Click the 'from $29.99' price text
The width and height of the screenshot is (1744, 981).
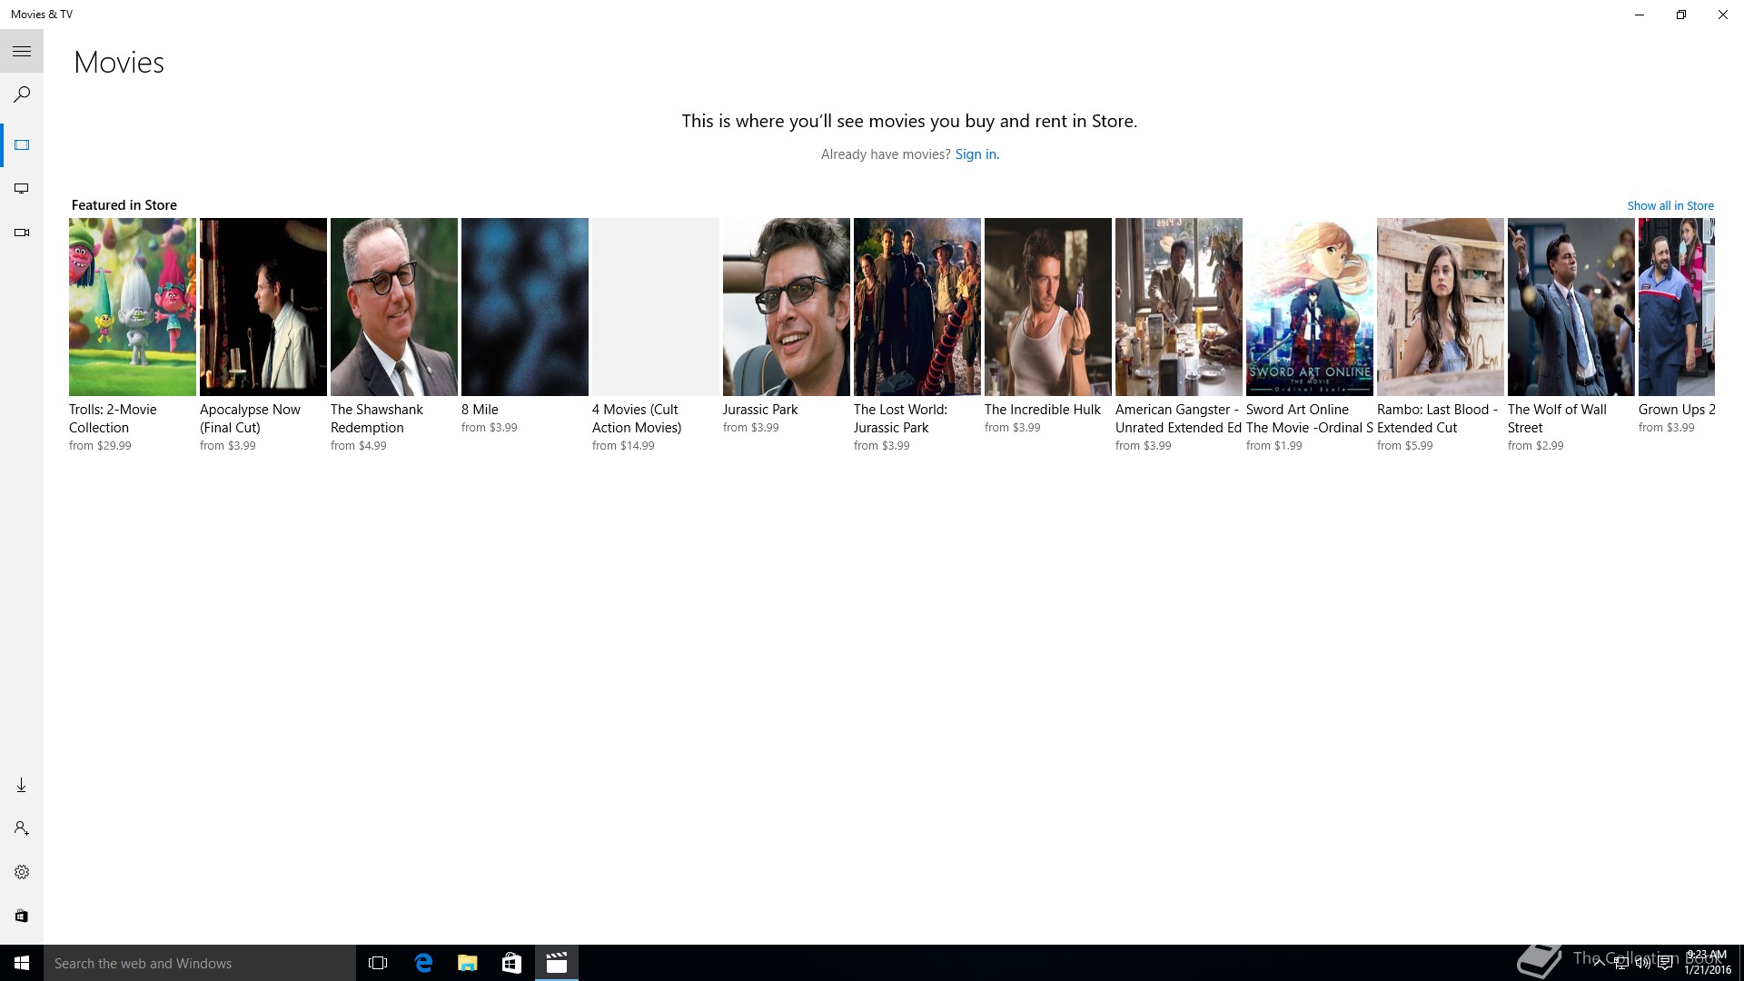pyautogui.click(x=100, y=446)
